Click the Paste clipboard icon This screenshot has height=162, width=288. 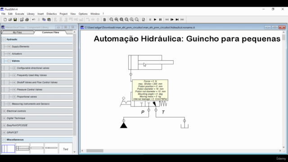pyautogui.click(x=49, y=19)
